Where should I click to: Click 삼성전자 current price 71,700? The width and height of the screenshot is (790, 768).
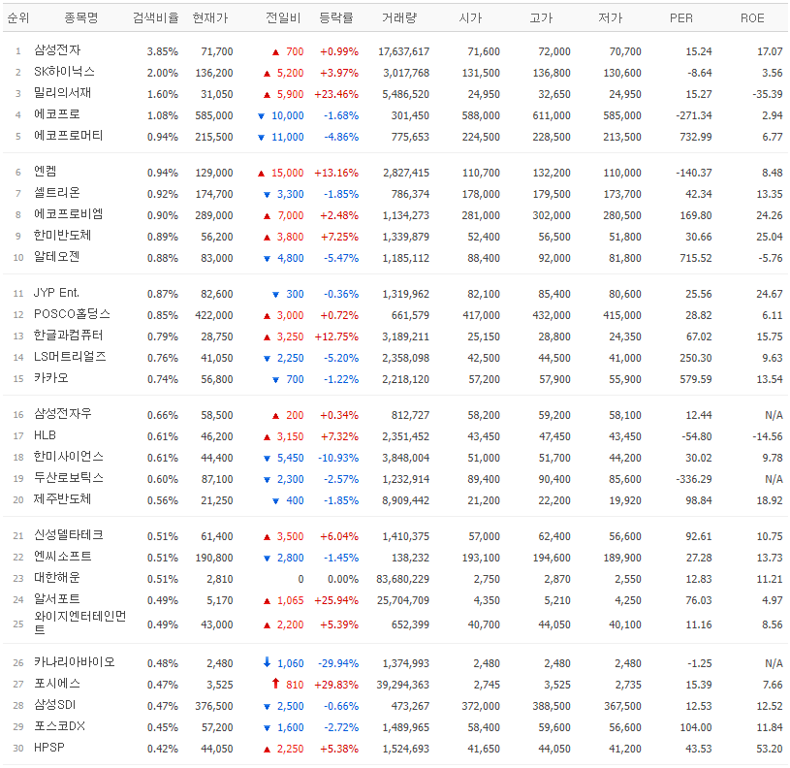[x=217, y=51]
